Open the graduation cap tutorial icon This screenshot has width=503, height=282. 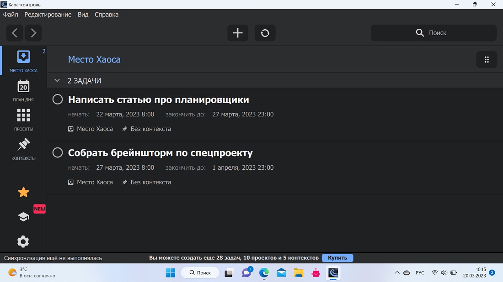tap(23, 217)
